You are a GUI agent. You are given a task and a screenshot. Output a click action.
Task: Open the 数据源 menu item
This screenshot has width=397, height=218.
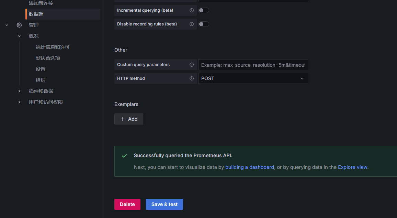point(36,14)
